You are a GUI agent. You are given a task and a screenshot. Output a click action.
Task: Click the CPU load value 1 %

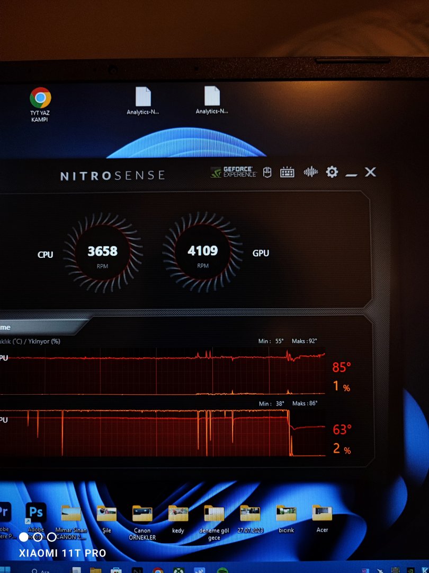342,386
